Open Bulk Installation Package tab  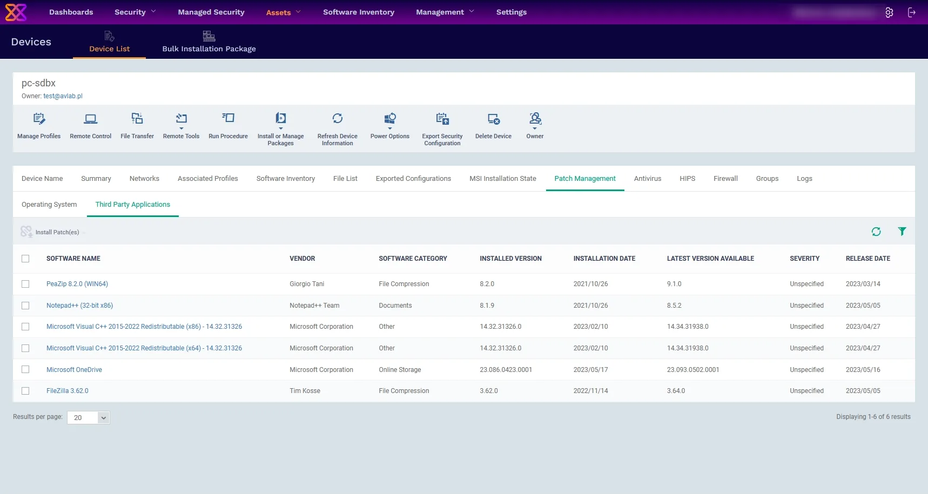[x=209, y=42]
